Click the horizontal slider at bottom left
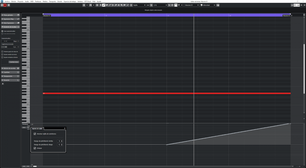The image size is (306, 168). [x=35, y=166]
